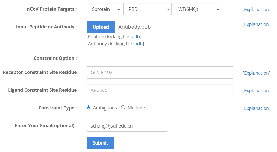Open the WT(6M0J) variant dropdown
277x152 pixels.
197,9
